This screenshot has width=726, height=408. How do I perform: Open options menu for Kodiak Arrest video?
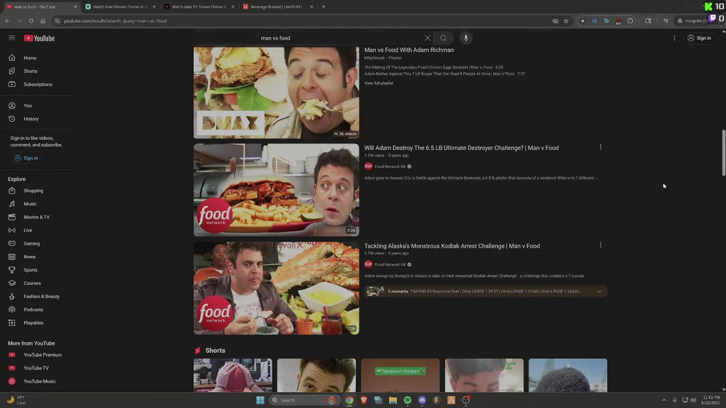point(600,245)
